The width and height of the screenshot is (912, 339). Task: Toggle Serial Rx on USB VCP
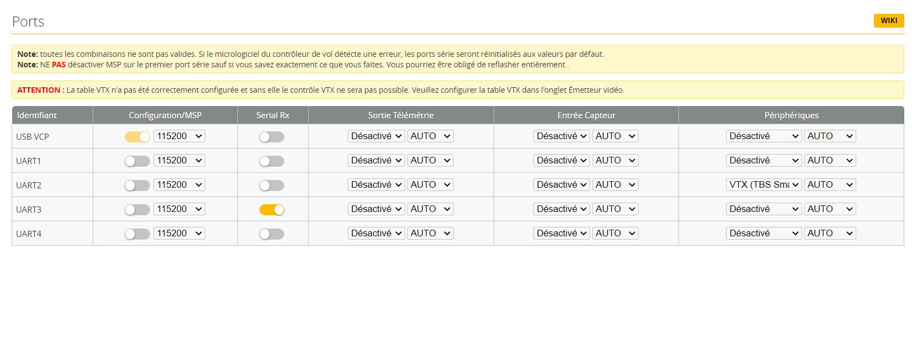tap(272, 137)
